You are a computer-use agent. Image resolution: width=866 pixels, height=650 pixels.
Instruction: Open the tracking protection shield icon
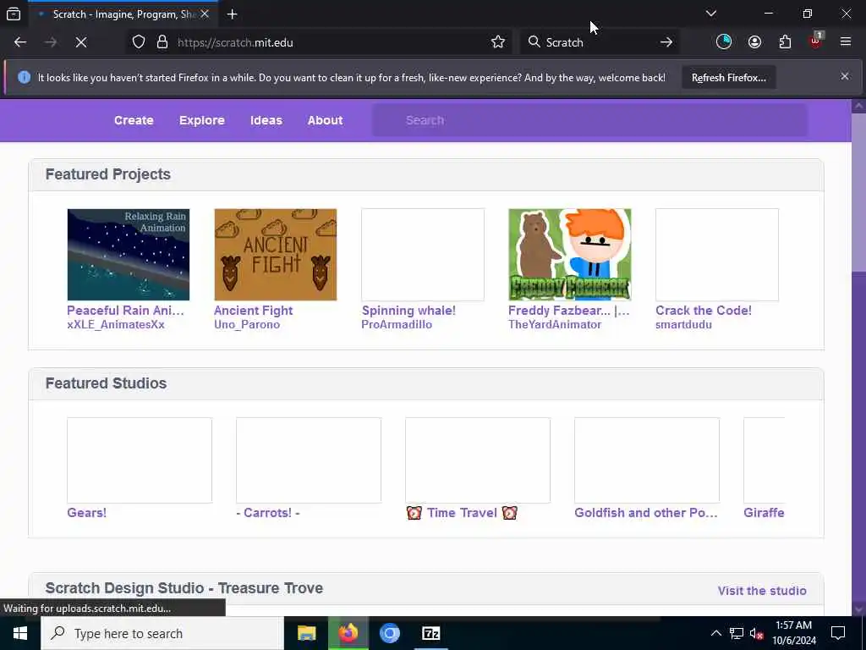[139, 42]
